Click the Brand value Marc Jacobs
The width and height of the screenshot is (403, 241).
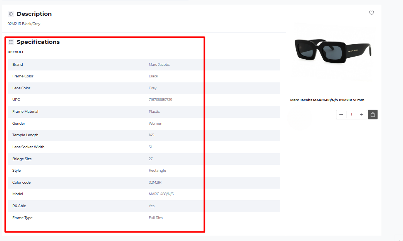159,65
